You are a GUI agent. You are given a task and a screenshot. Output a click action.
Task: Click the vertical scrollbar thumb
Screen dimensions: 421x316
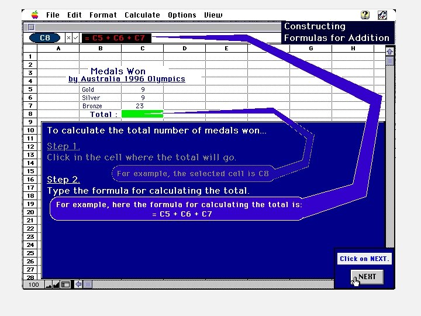pyautogui.click(x=390, y=61)
